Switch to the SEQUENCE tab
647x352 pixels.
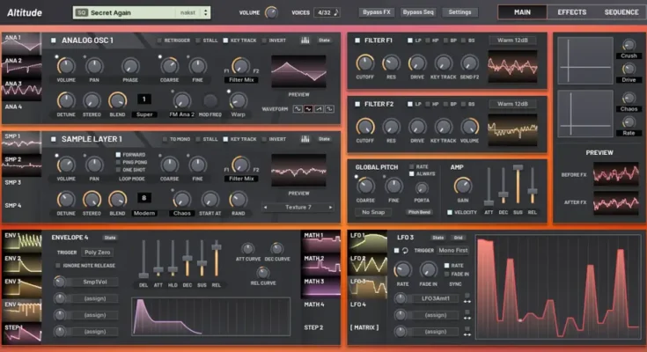(x=621, y=12)
